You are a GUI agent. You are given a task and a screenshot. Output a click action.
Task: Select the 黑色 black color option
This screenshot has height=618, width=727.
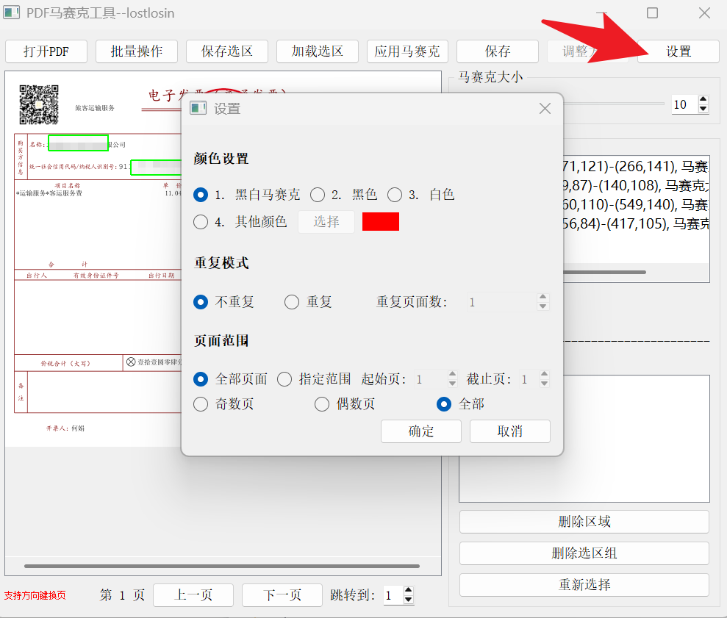(318, 195)
